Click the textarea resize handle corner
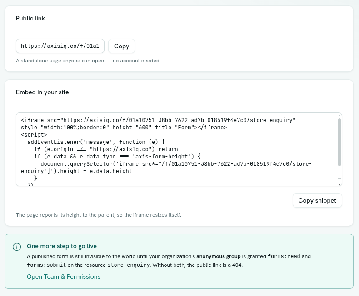Image resolution: width=359 pixels, height=296 pixels. click(339, 183)
